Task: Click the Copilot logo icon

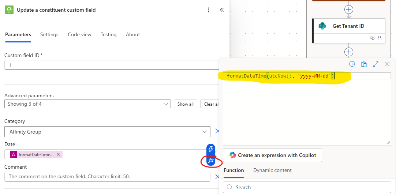Action: [x=232, y=155]
